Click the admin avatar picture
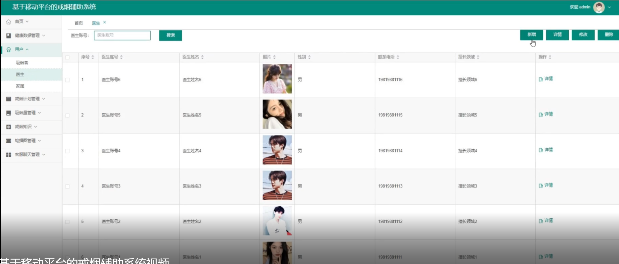The image size is (619, 264). point(599,7)
